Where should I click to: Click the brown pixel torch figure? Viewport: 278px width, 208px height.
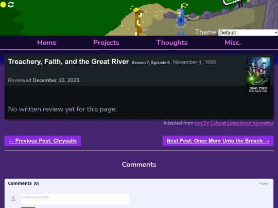138,22
